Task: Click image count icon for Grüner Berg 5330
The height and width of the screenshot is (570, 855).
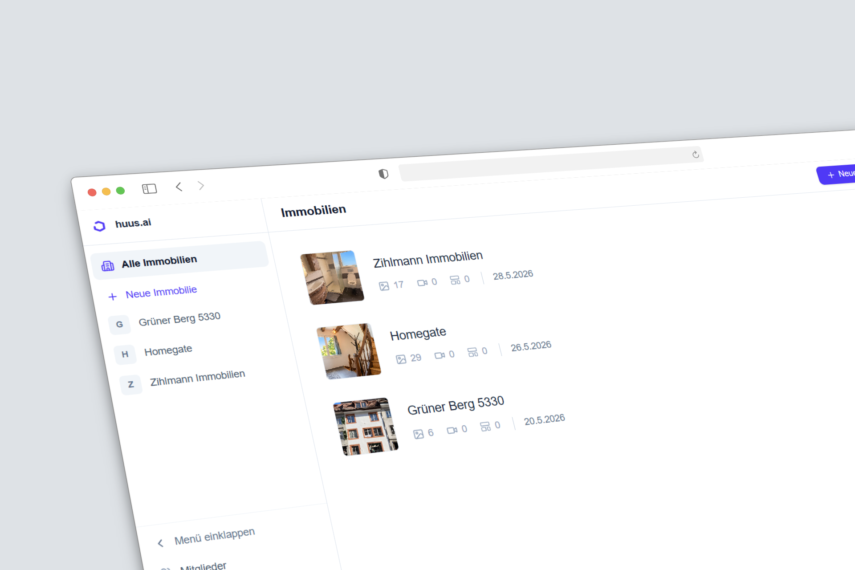Action: pyautogui.click(x=419, y=434)
